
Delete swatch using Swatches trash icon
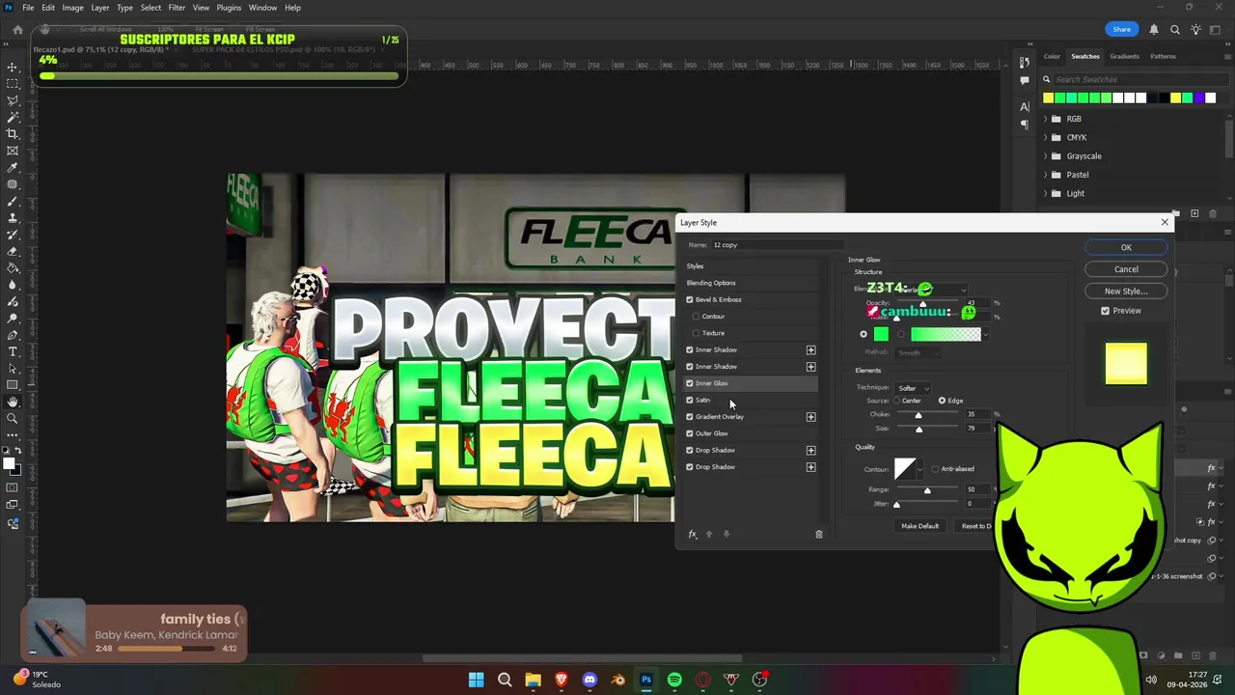tap(1212, 213)
